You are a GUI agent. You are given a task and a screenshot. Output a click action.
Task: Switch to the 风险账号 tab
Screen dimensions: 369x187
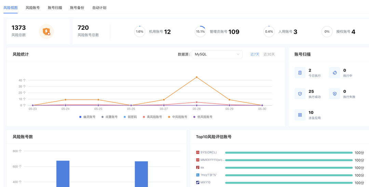pyautogui.click(x=33, y=8)
